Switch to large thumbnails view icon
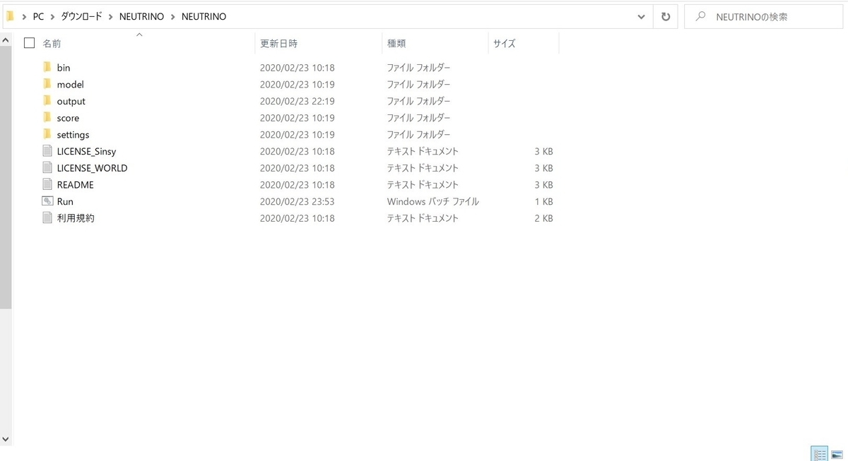Screen dimensions: 848x461 (x=837, y=453)
